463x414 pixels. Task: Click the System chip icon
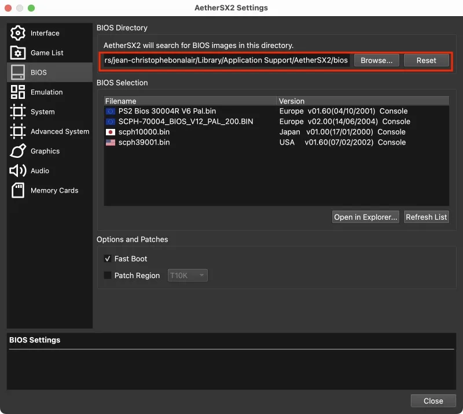pos(18,112)
